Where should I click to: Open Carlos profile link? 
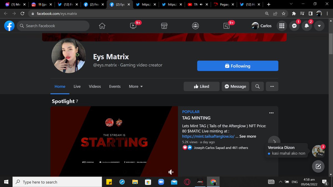(x=262, y=26)
